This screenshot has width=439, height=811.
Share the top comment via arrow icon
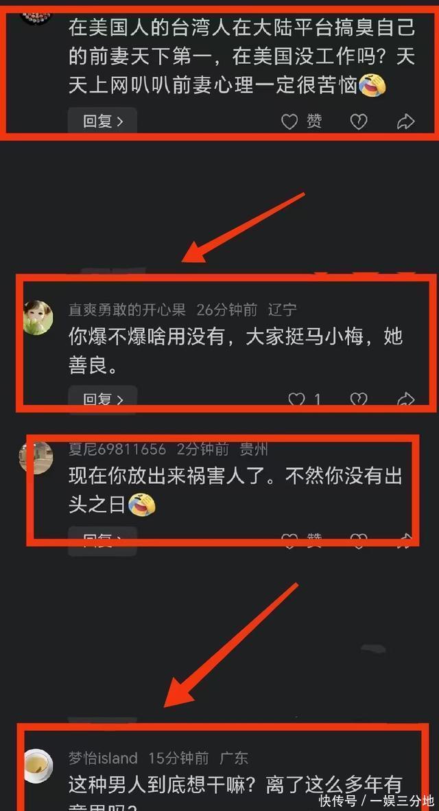click(406, 121)
